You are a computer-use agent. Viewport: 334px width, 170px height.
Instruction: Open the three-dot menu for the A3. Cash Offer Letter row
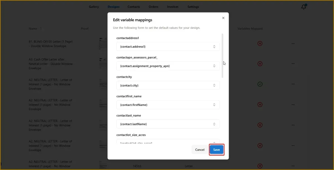point(293,64)
